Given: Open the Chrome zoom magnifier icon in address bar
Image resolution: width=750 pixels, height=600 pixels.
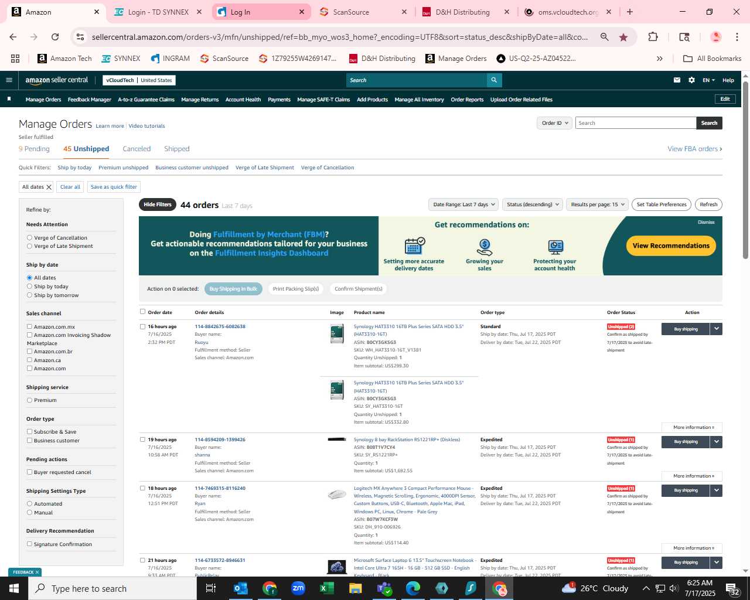Looking at the screenshot, I should click(x=604, y=37).
